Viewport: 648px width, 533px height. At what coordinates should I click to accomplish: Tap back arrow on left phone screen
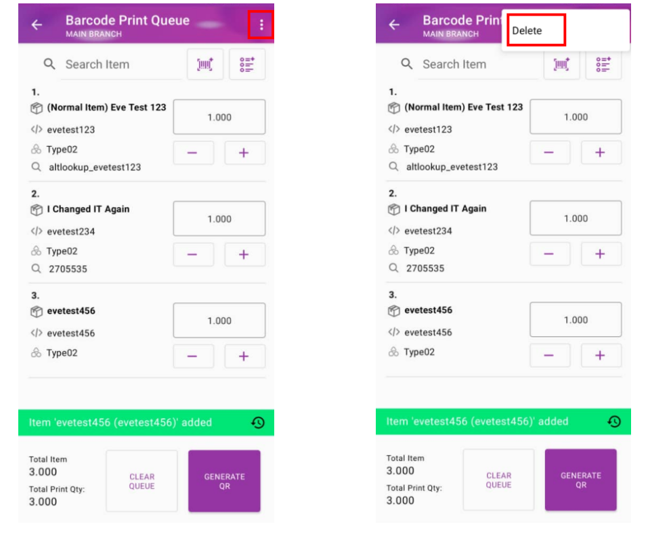[37, 25]
